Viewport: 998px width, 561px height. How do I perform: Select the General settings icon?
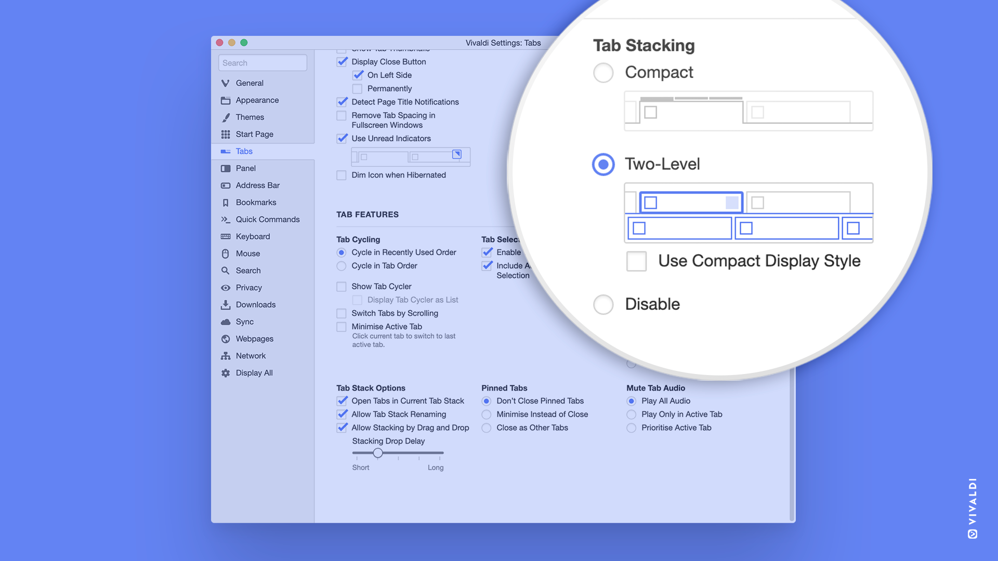point(226,83)
